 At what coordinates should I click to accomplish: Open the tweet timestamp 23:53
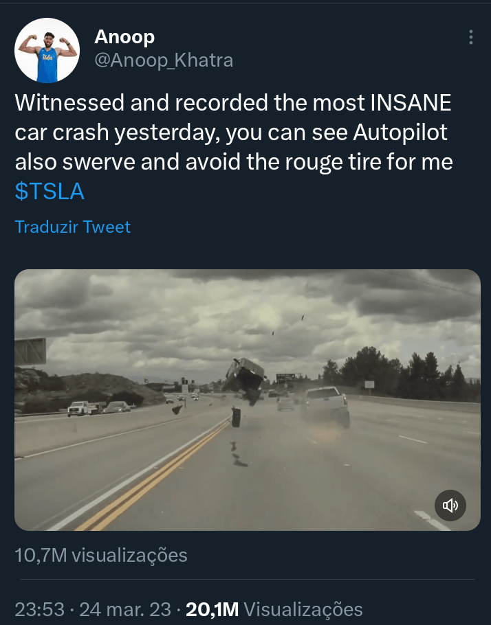pyautogui.click(x=40, y=609)
